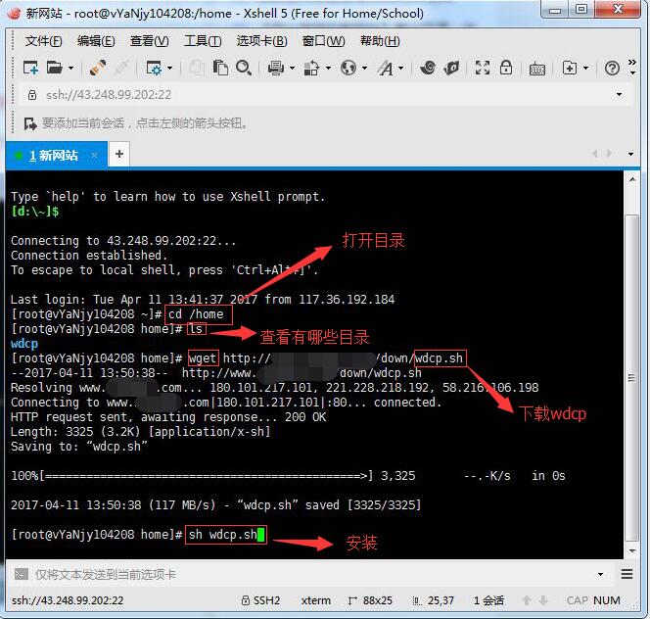Screen dimensions: 650x619
Task: Click the blue wdcp directory name
Action: coord(24,344)
